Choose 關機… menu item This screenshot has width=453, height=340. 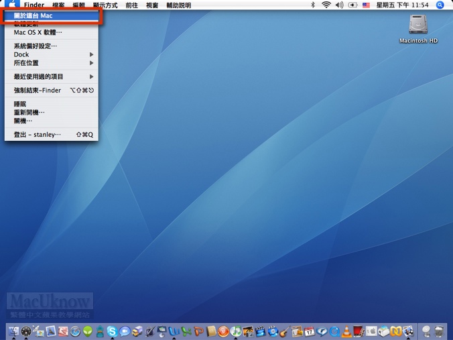[x=52, y=121]
